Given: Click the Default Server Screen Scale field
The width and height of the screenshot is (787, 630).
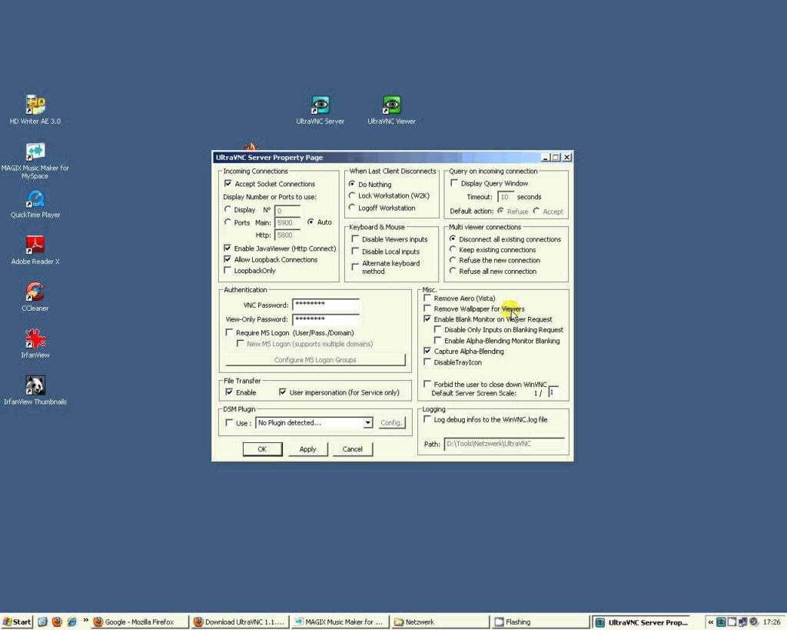Looking at the screenshot, I should tap(553, 392).
